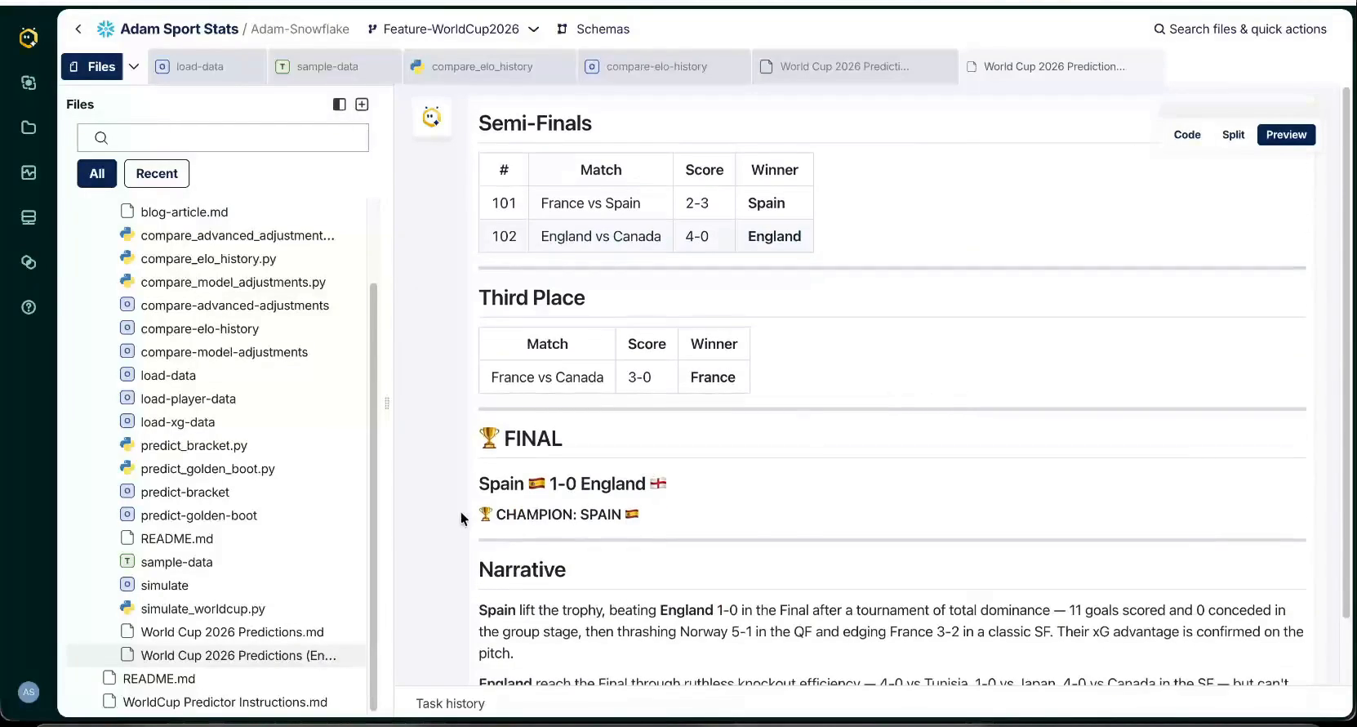The height and width of the screenshot is (727, 1357).
Task: Click the England vs Canada table cell
Action: click(x=601, y=236)
